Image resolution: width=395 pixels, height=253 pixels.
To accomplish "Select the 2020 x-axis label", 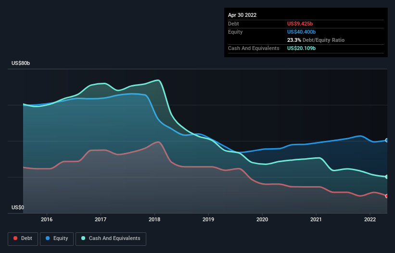I will coord(262,219).
